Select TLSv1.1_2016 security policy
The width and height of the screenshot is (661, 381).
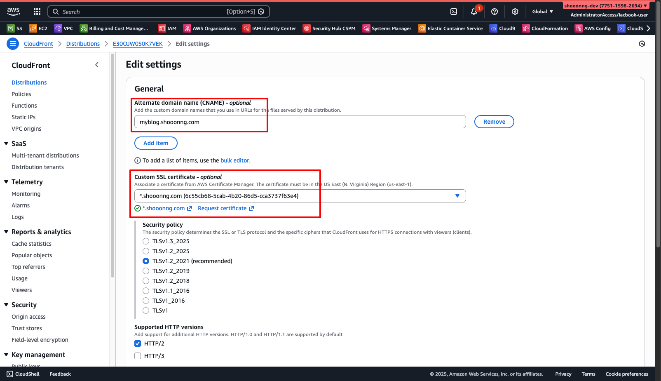pos(146,291)
